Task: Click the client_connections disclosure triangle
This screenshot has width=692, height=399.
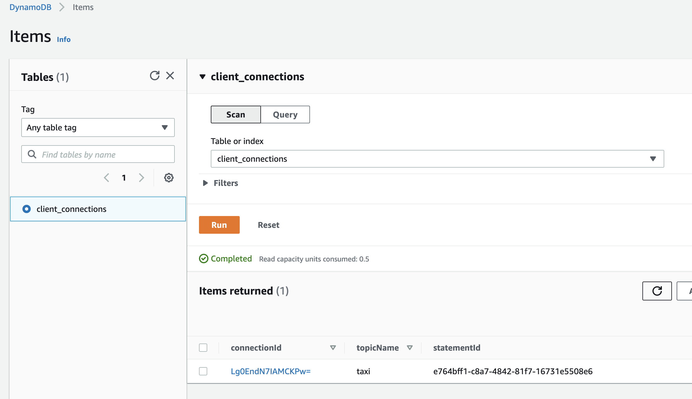Action: pyautogui.click(x=203, y=77)
